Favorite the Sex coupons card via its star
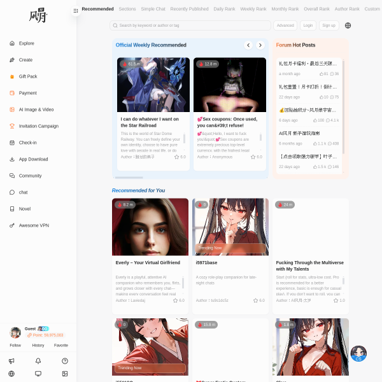The height and width of the screenshot is (382, 382). tap(253, 157)
